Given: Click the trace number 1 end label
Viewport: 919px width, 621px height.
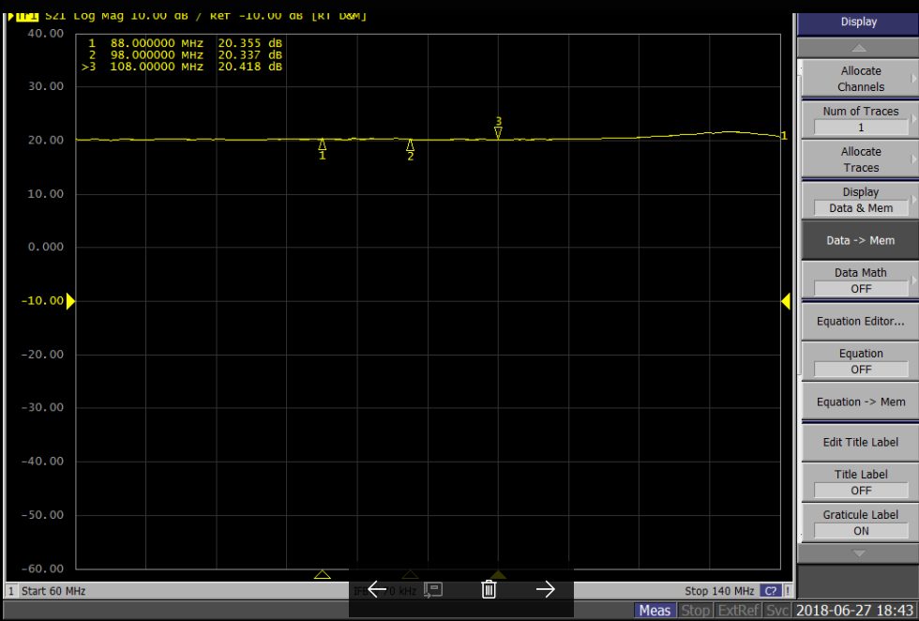Looking at the screenshot, I should tap(784, 136).
